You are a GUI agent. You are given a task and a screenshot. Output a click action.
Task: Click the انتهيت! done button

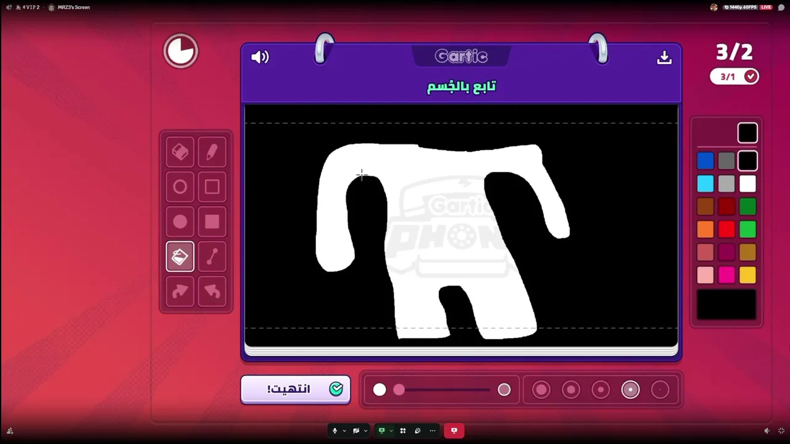pos(296,389)
